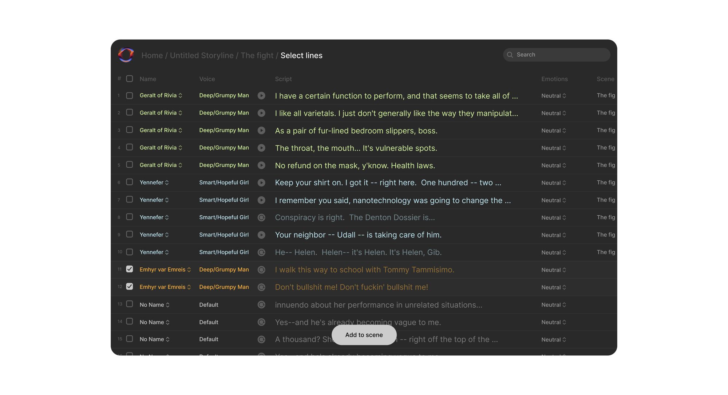Click Default voice in row 14
Screen dimensions: 728x395
tap(209, 322)
